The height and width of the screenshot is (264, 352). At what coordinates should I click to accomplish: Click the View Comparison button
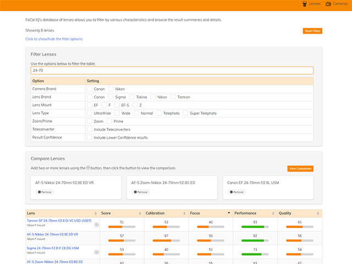pos(300,169)
